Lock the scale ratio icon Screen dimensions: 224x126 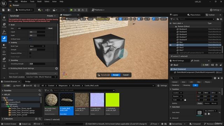click(x=185, y=100)
